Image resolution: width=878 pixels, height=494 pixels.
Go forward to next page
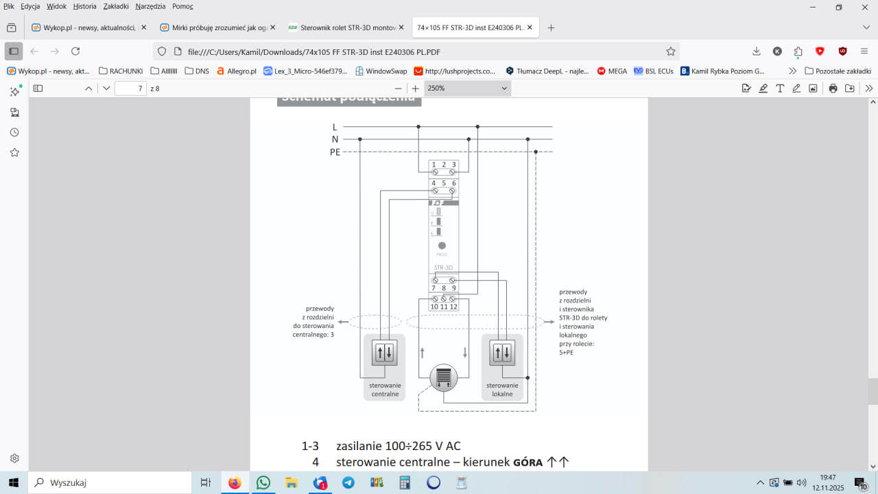tap(55, 51)
